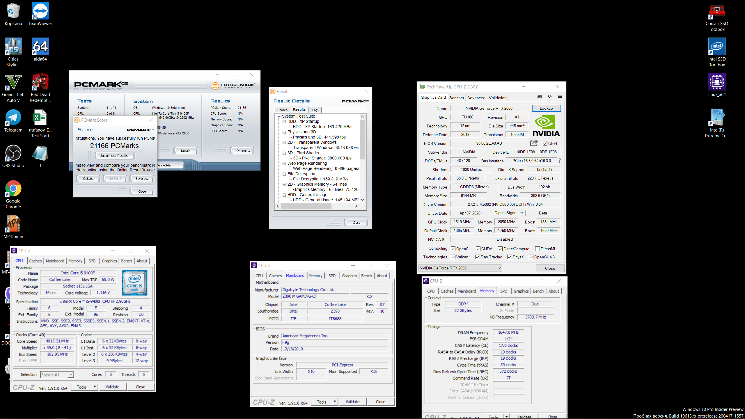Open Tools dropdown arrow in CPU-Z CPU window
Screen dimensions: 745x419
pyautogui.click(x=95, y=387)
